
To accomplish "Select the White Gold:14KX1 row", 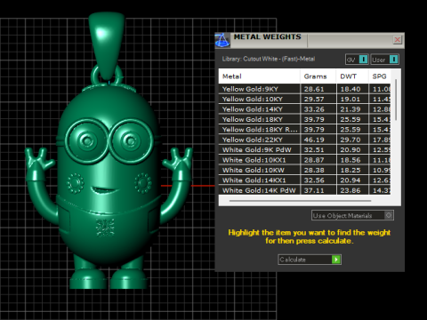I will 304,180.
